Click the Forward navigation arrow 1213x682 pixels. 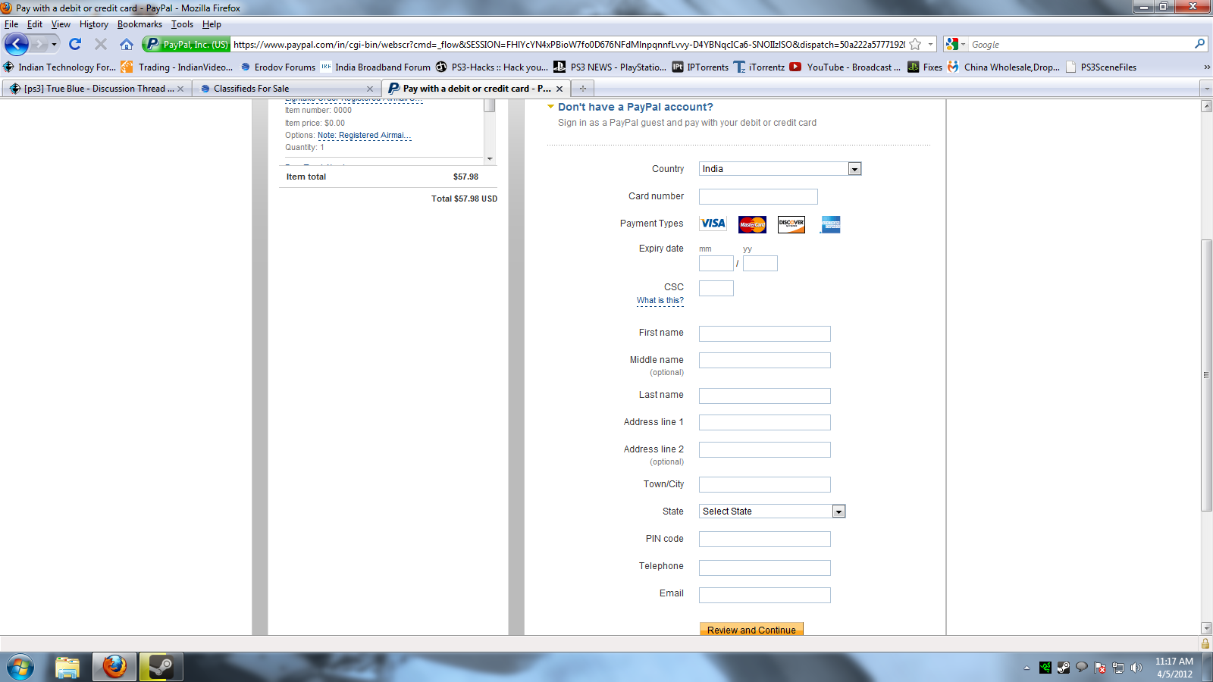point(39,44)
